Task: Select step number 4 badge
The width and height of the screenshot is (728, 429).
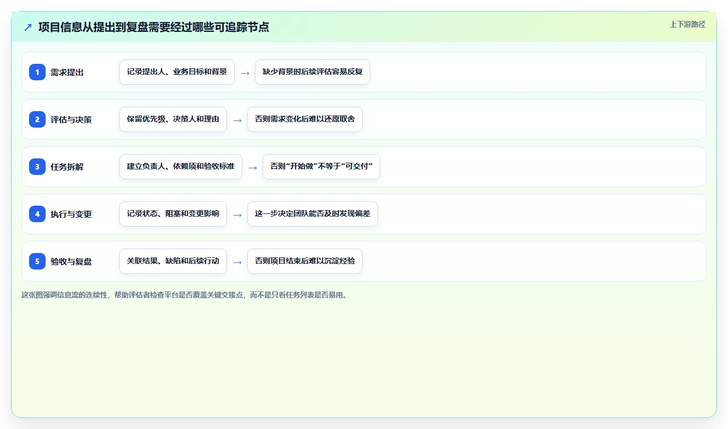Action: pos(37,214)
